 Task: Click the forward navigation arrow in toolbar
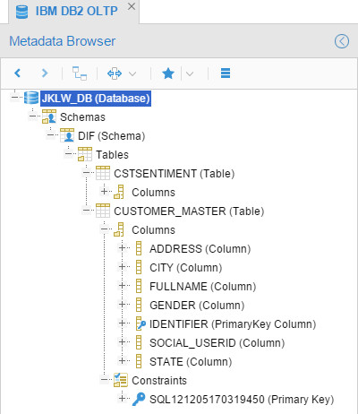click(45, 73)
